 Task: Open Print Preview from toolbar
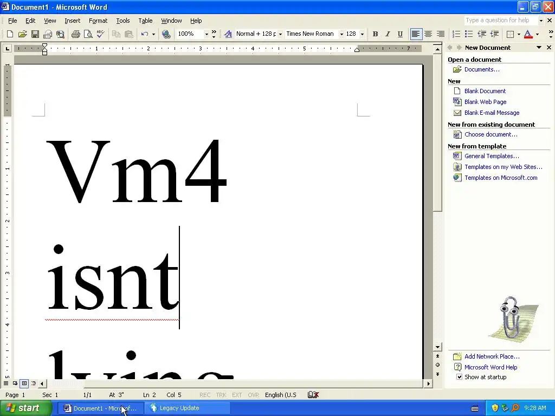pos(88,34)
